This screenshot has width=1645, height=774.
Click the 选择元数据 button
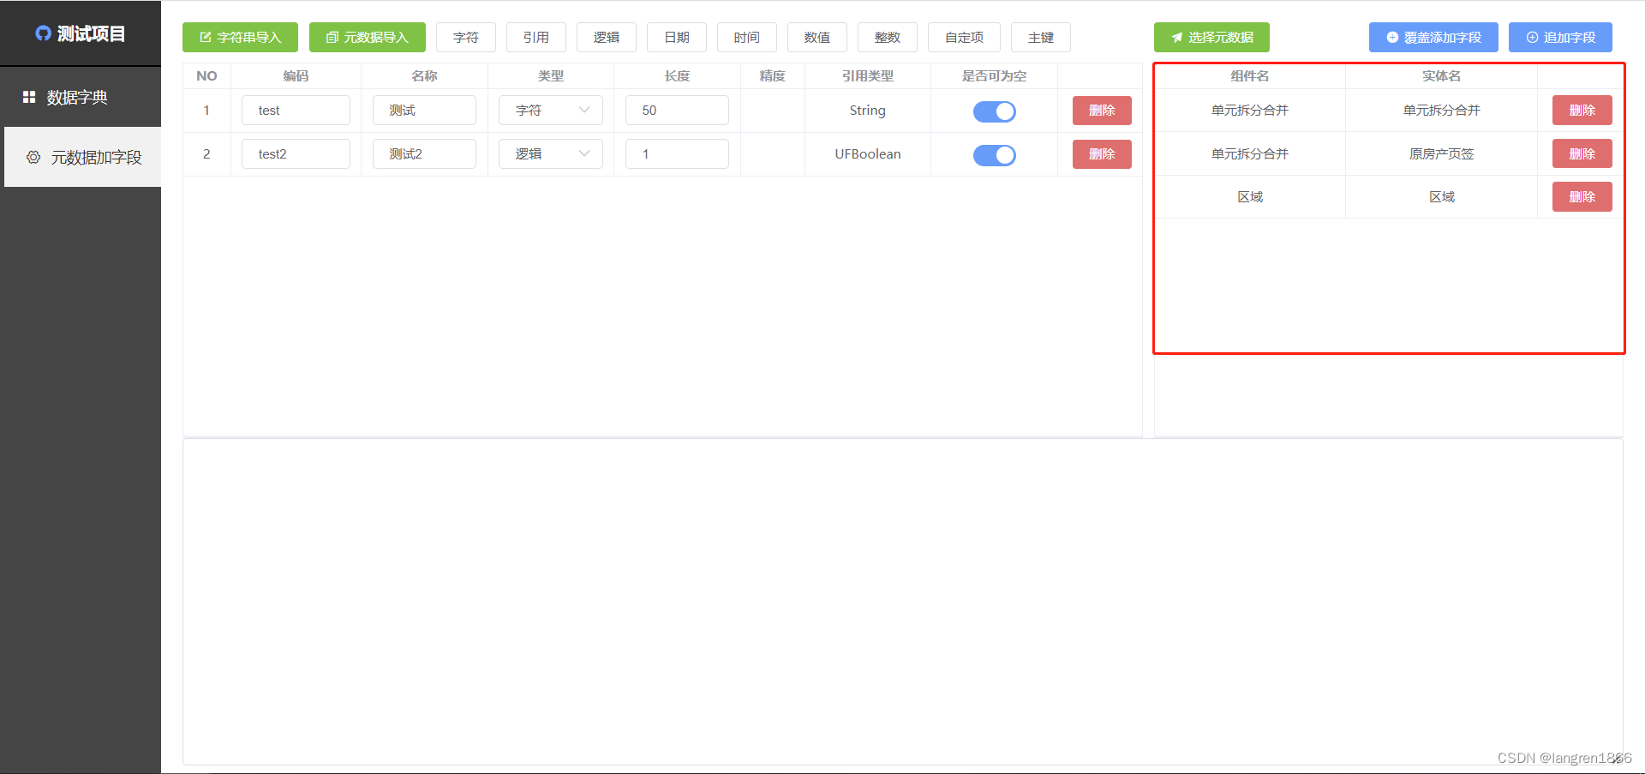click(1211, 38)
